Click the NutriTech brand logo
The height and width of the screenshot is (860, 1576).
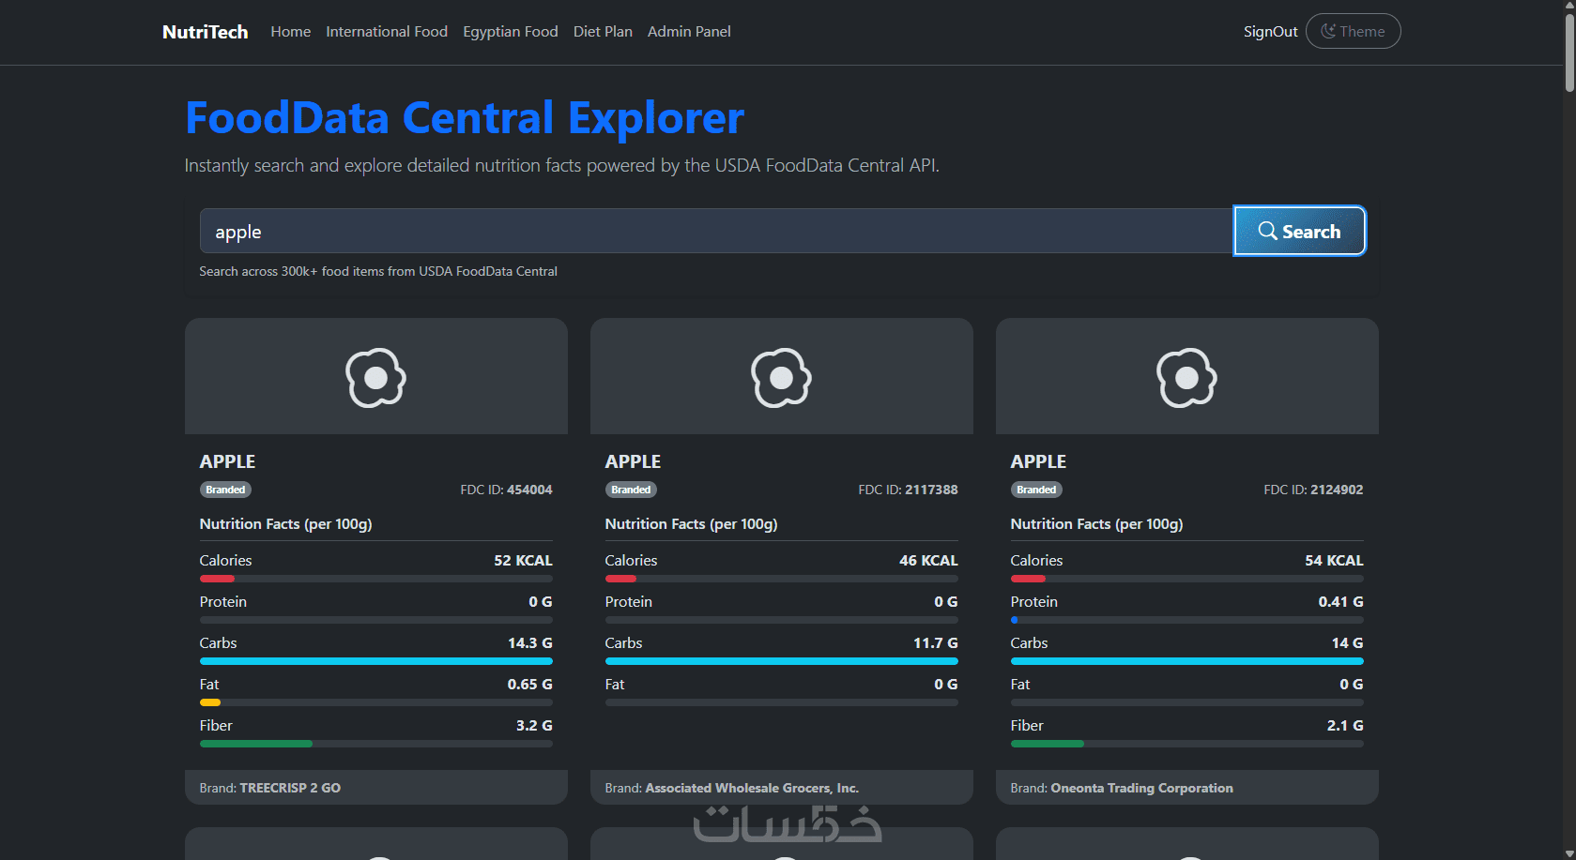coord(205,32)
